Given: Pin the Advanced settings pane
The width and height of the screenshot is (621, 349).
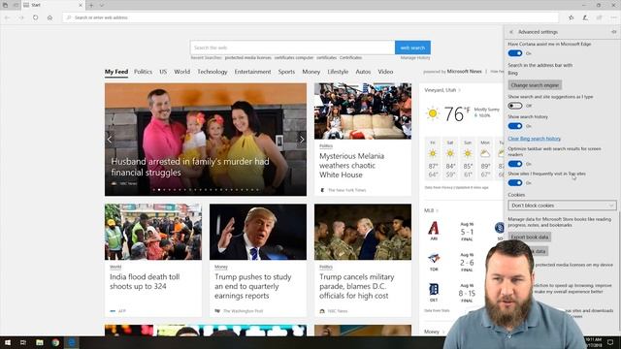Looking at the screenshot, I should point(614,32).
